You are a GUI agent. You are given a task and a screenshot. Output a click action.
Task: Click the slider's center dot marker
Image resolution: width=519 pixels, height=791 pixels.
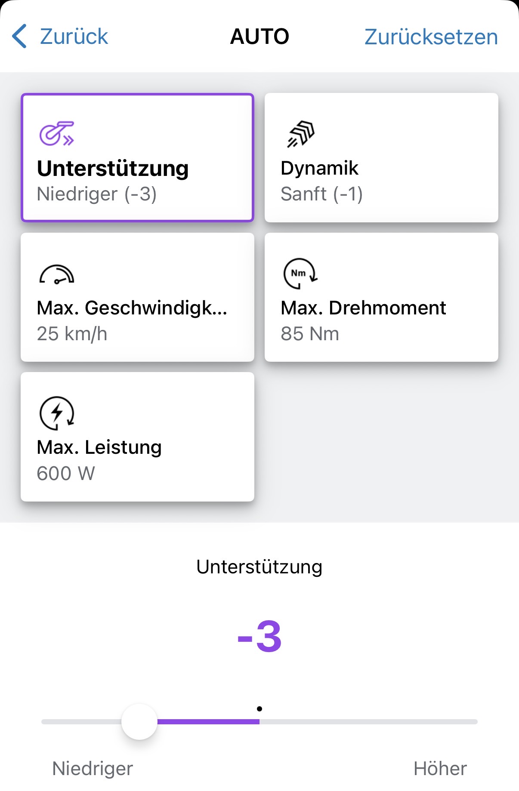(x=259, y=709)
